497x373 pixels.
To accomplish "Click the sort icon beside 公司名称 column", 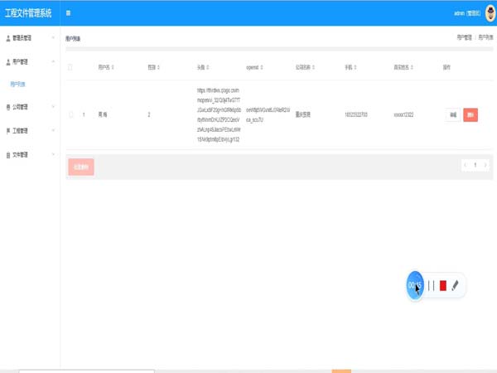I will (x=314, y=66).
